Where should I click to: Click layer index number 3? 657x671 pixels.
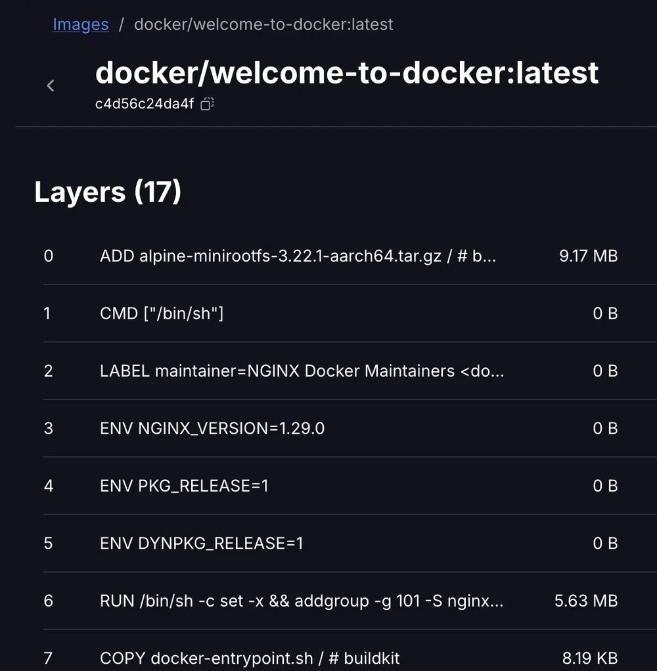point(49,428)
